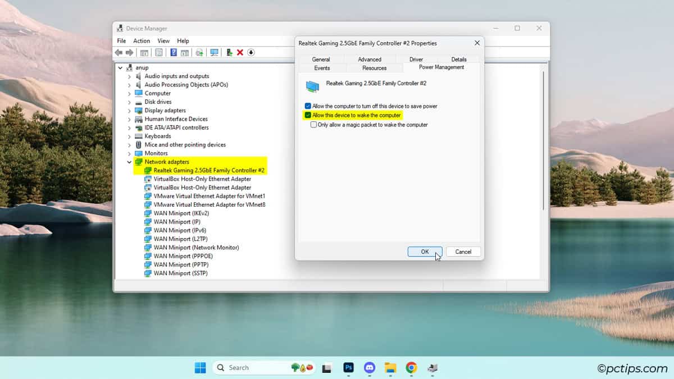Screen dimensions: 674x379
Task: Switch to the General tab
Action: point(321,59)
